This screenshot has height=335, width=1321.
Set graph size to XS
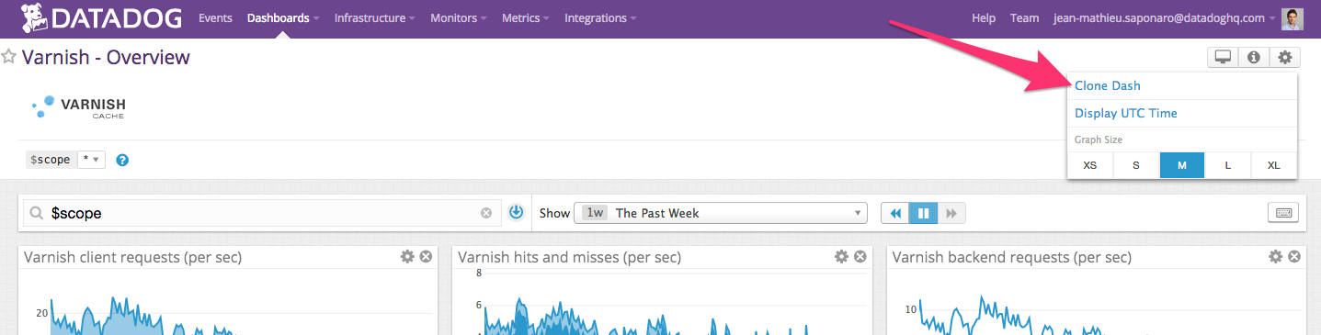point(1090,165)
